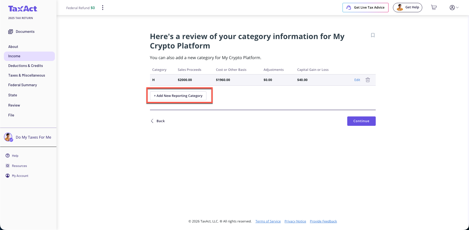The height and width of the screenshot is (230, 469).
Task: Open Help in the sidebar
Action: tap(15, 156)
